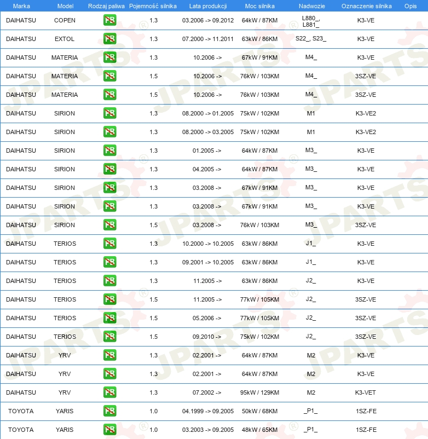Select fuel icon in TERIOS 1.5 11.2005 row
This screenshot has width=428, height=439.
point(109,299)
